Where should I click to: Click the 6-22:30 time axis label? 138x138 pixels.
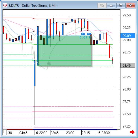42,133
